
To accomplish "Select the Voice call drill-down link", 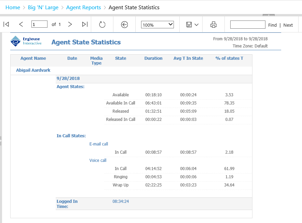I will pyautogui.click(x=98, y=160).
